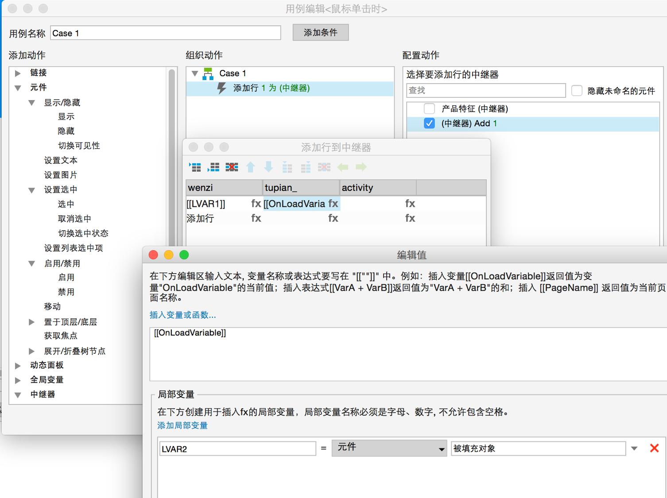Expand the 置于顶层/底层 subgroup
This screenshot has width=667, height=498.
(x=31, y=322)
